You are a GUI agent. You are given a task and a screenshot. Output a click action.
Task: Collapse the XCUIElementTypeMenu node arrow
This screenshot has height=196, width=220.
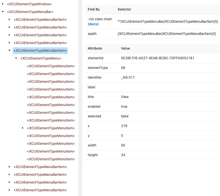[x=16, y=58]
